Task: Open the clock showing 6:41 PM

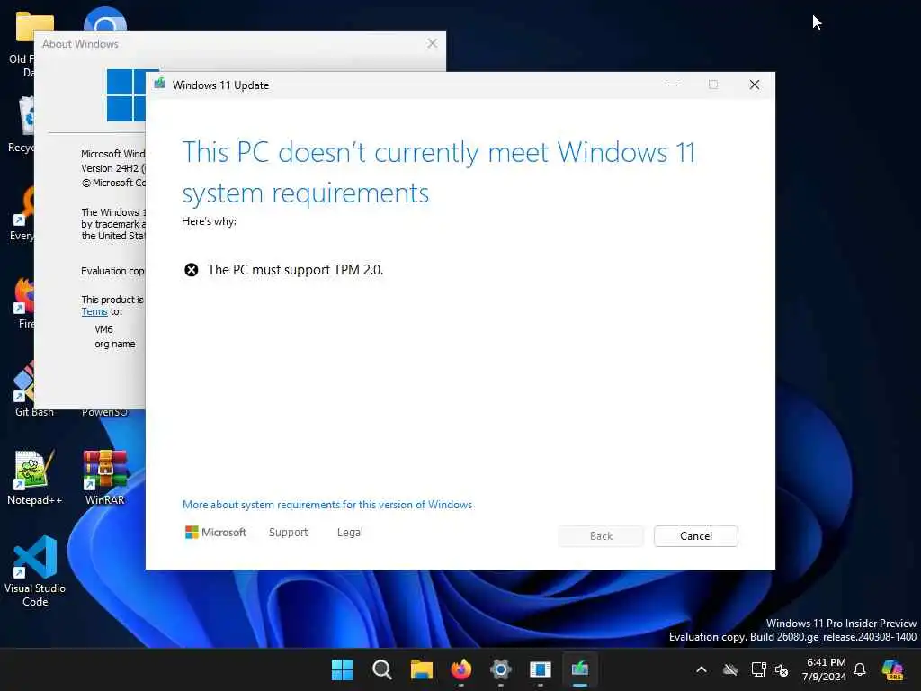Action: click(x=825, y=669)
